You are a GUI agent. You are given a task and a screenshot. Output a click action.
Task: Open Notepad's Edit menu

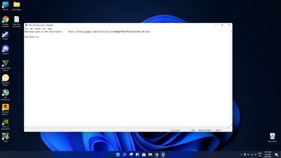coord(31,29)
